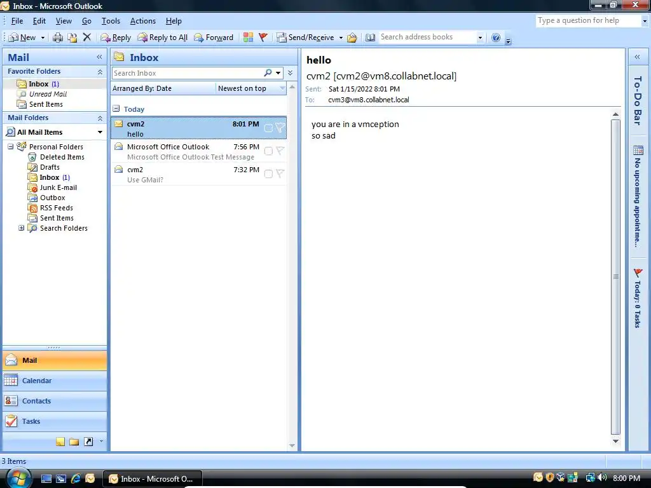Click the Follow Up flag icon in the toolbar

point(263,37)
